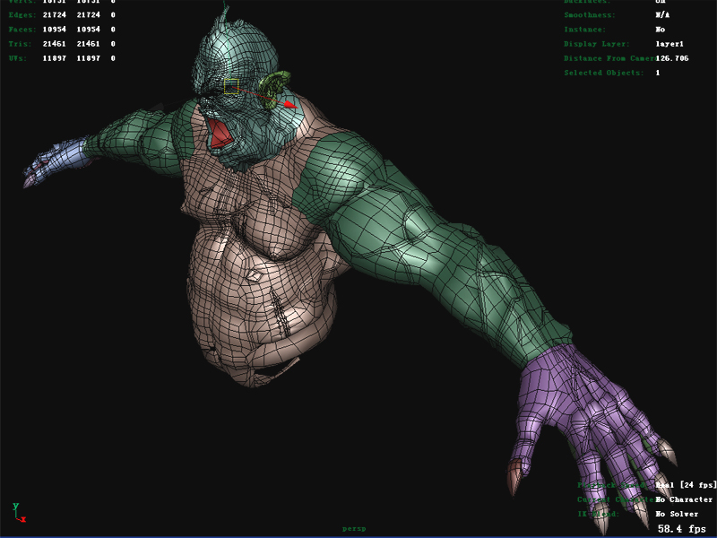Click the Selected Objects: label
The width and height of the screenshot is (717, 538).
[x=603, y=73]
